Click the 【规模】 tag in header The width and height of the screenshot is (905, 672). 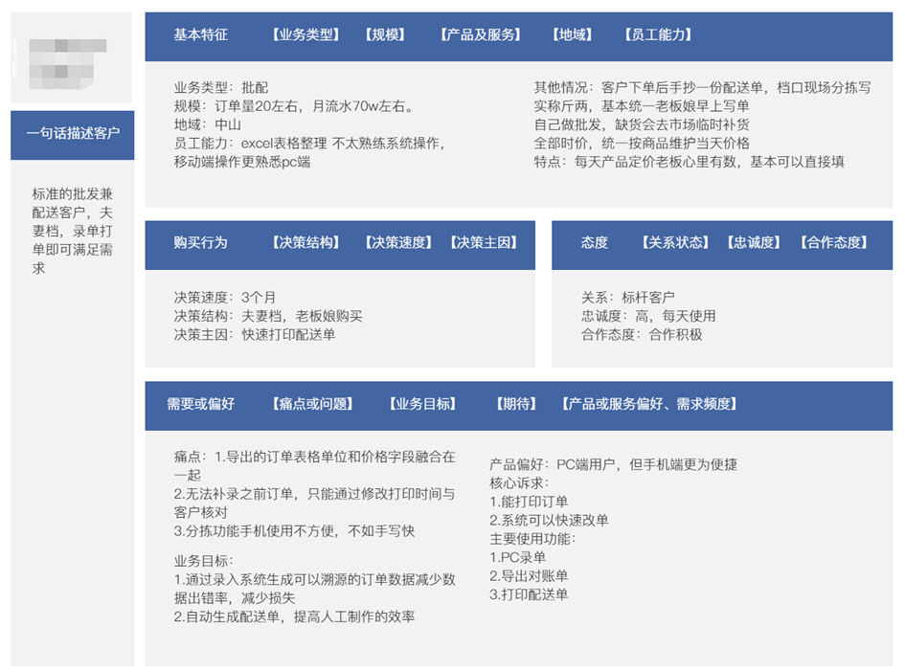[x=385, y=34]
